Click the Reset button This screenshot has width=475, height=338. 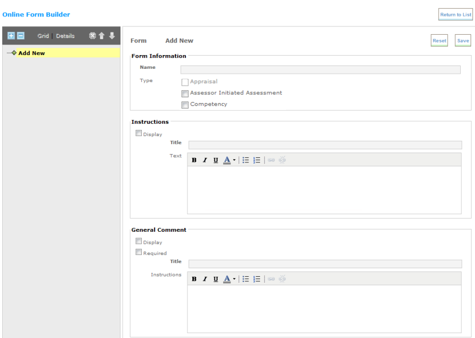[439, 41]
